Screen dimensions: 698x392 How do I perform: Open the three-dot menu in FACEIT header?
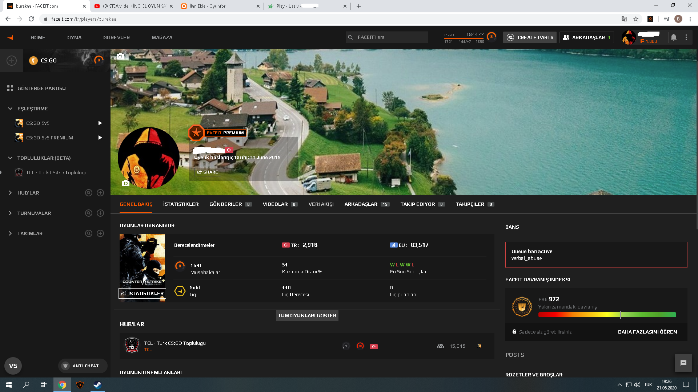(686, 37)
